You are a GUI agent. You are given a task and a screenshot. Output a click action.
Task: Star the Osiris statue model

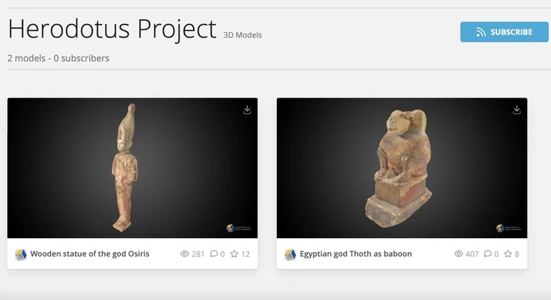[x=234, y=254]
